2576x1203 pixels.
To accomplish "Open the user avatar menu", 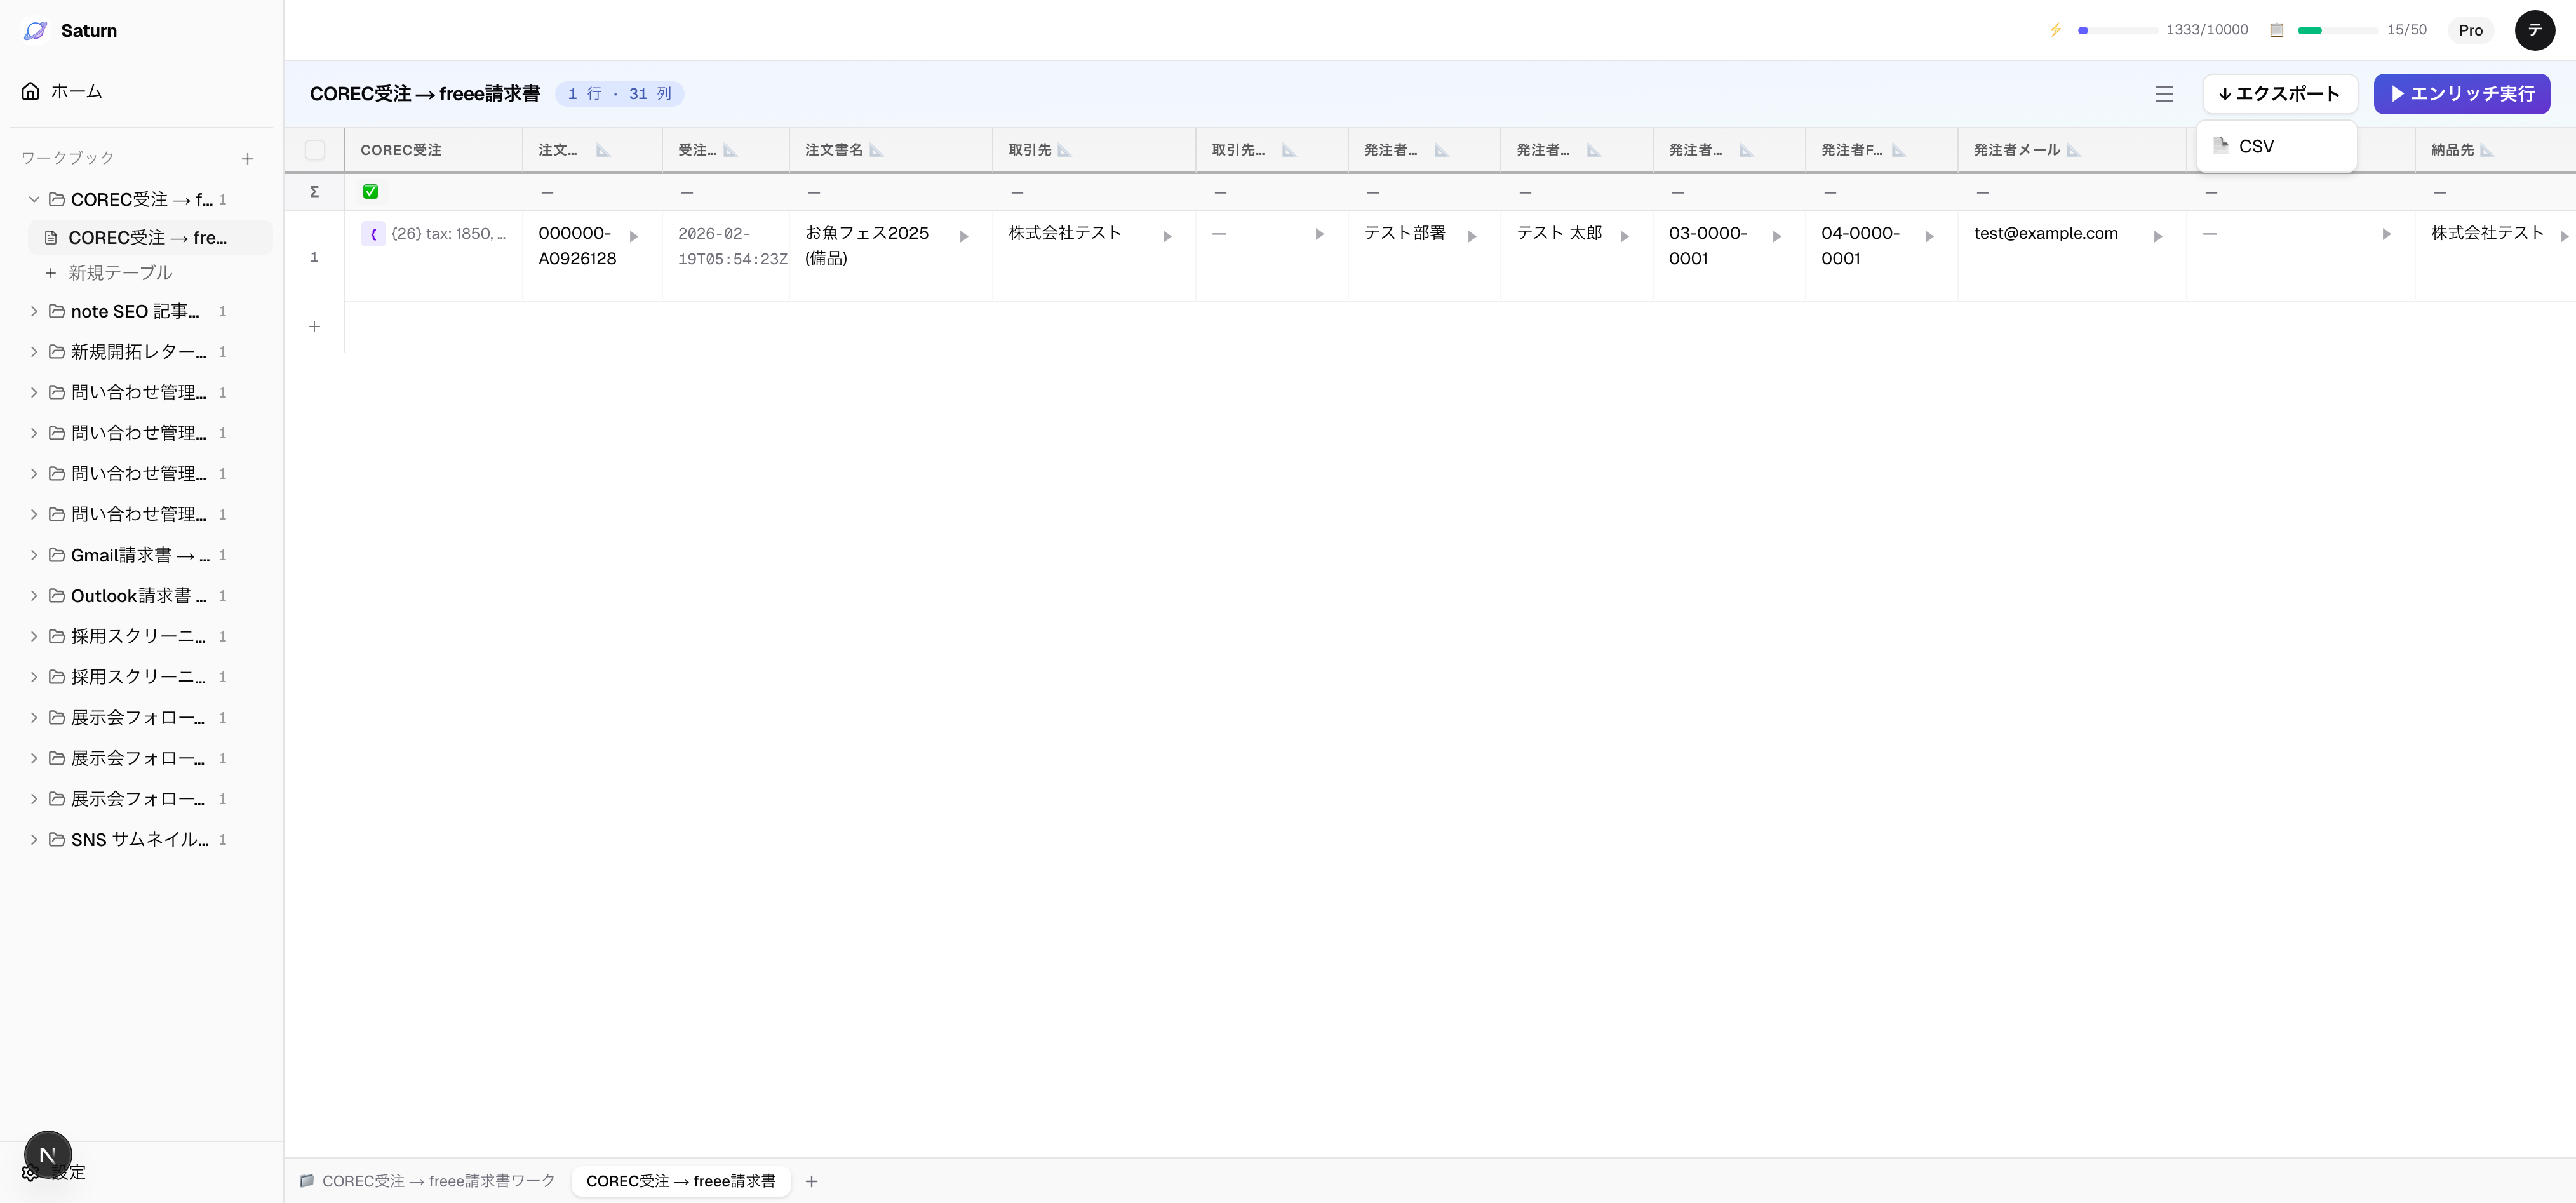I will pyautogui.click(x=2534, y=30).
